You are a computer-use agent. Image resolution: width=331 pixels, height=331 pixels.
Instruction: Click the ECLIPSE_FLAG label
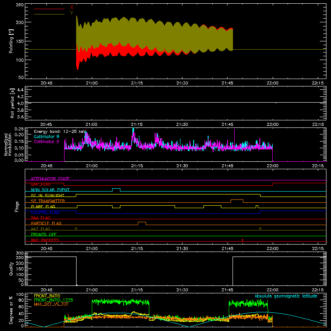coord(45,212)
